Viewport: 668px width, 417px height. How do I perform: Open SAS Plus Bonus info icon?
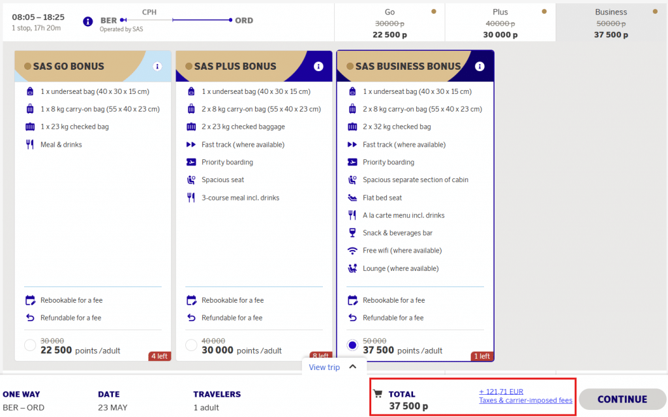(x=318, y=67)
